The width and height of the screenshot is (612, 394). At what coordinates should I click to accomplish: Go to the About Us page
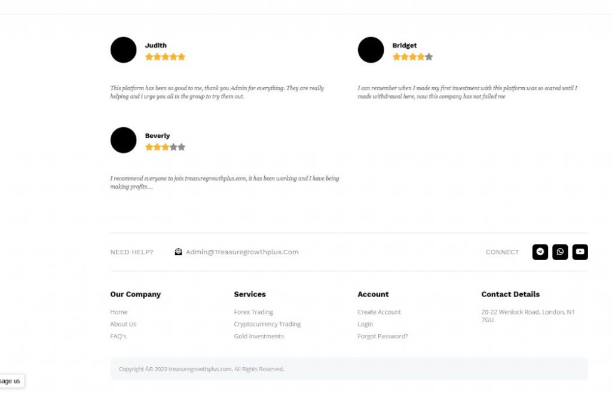pyautogui.click(x=123, y=324)
